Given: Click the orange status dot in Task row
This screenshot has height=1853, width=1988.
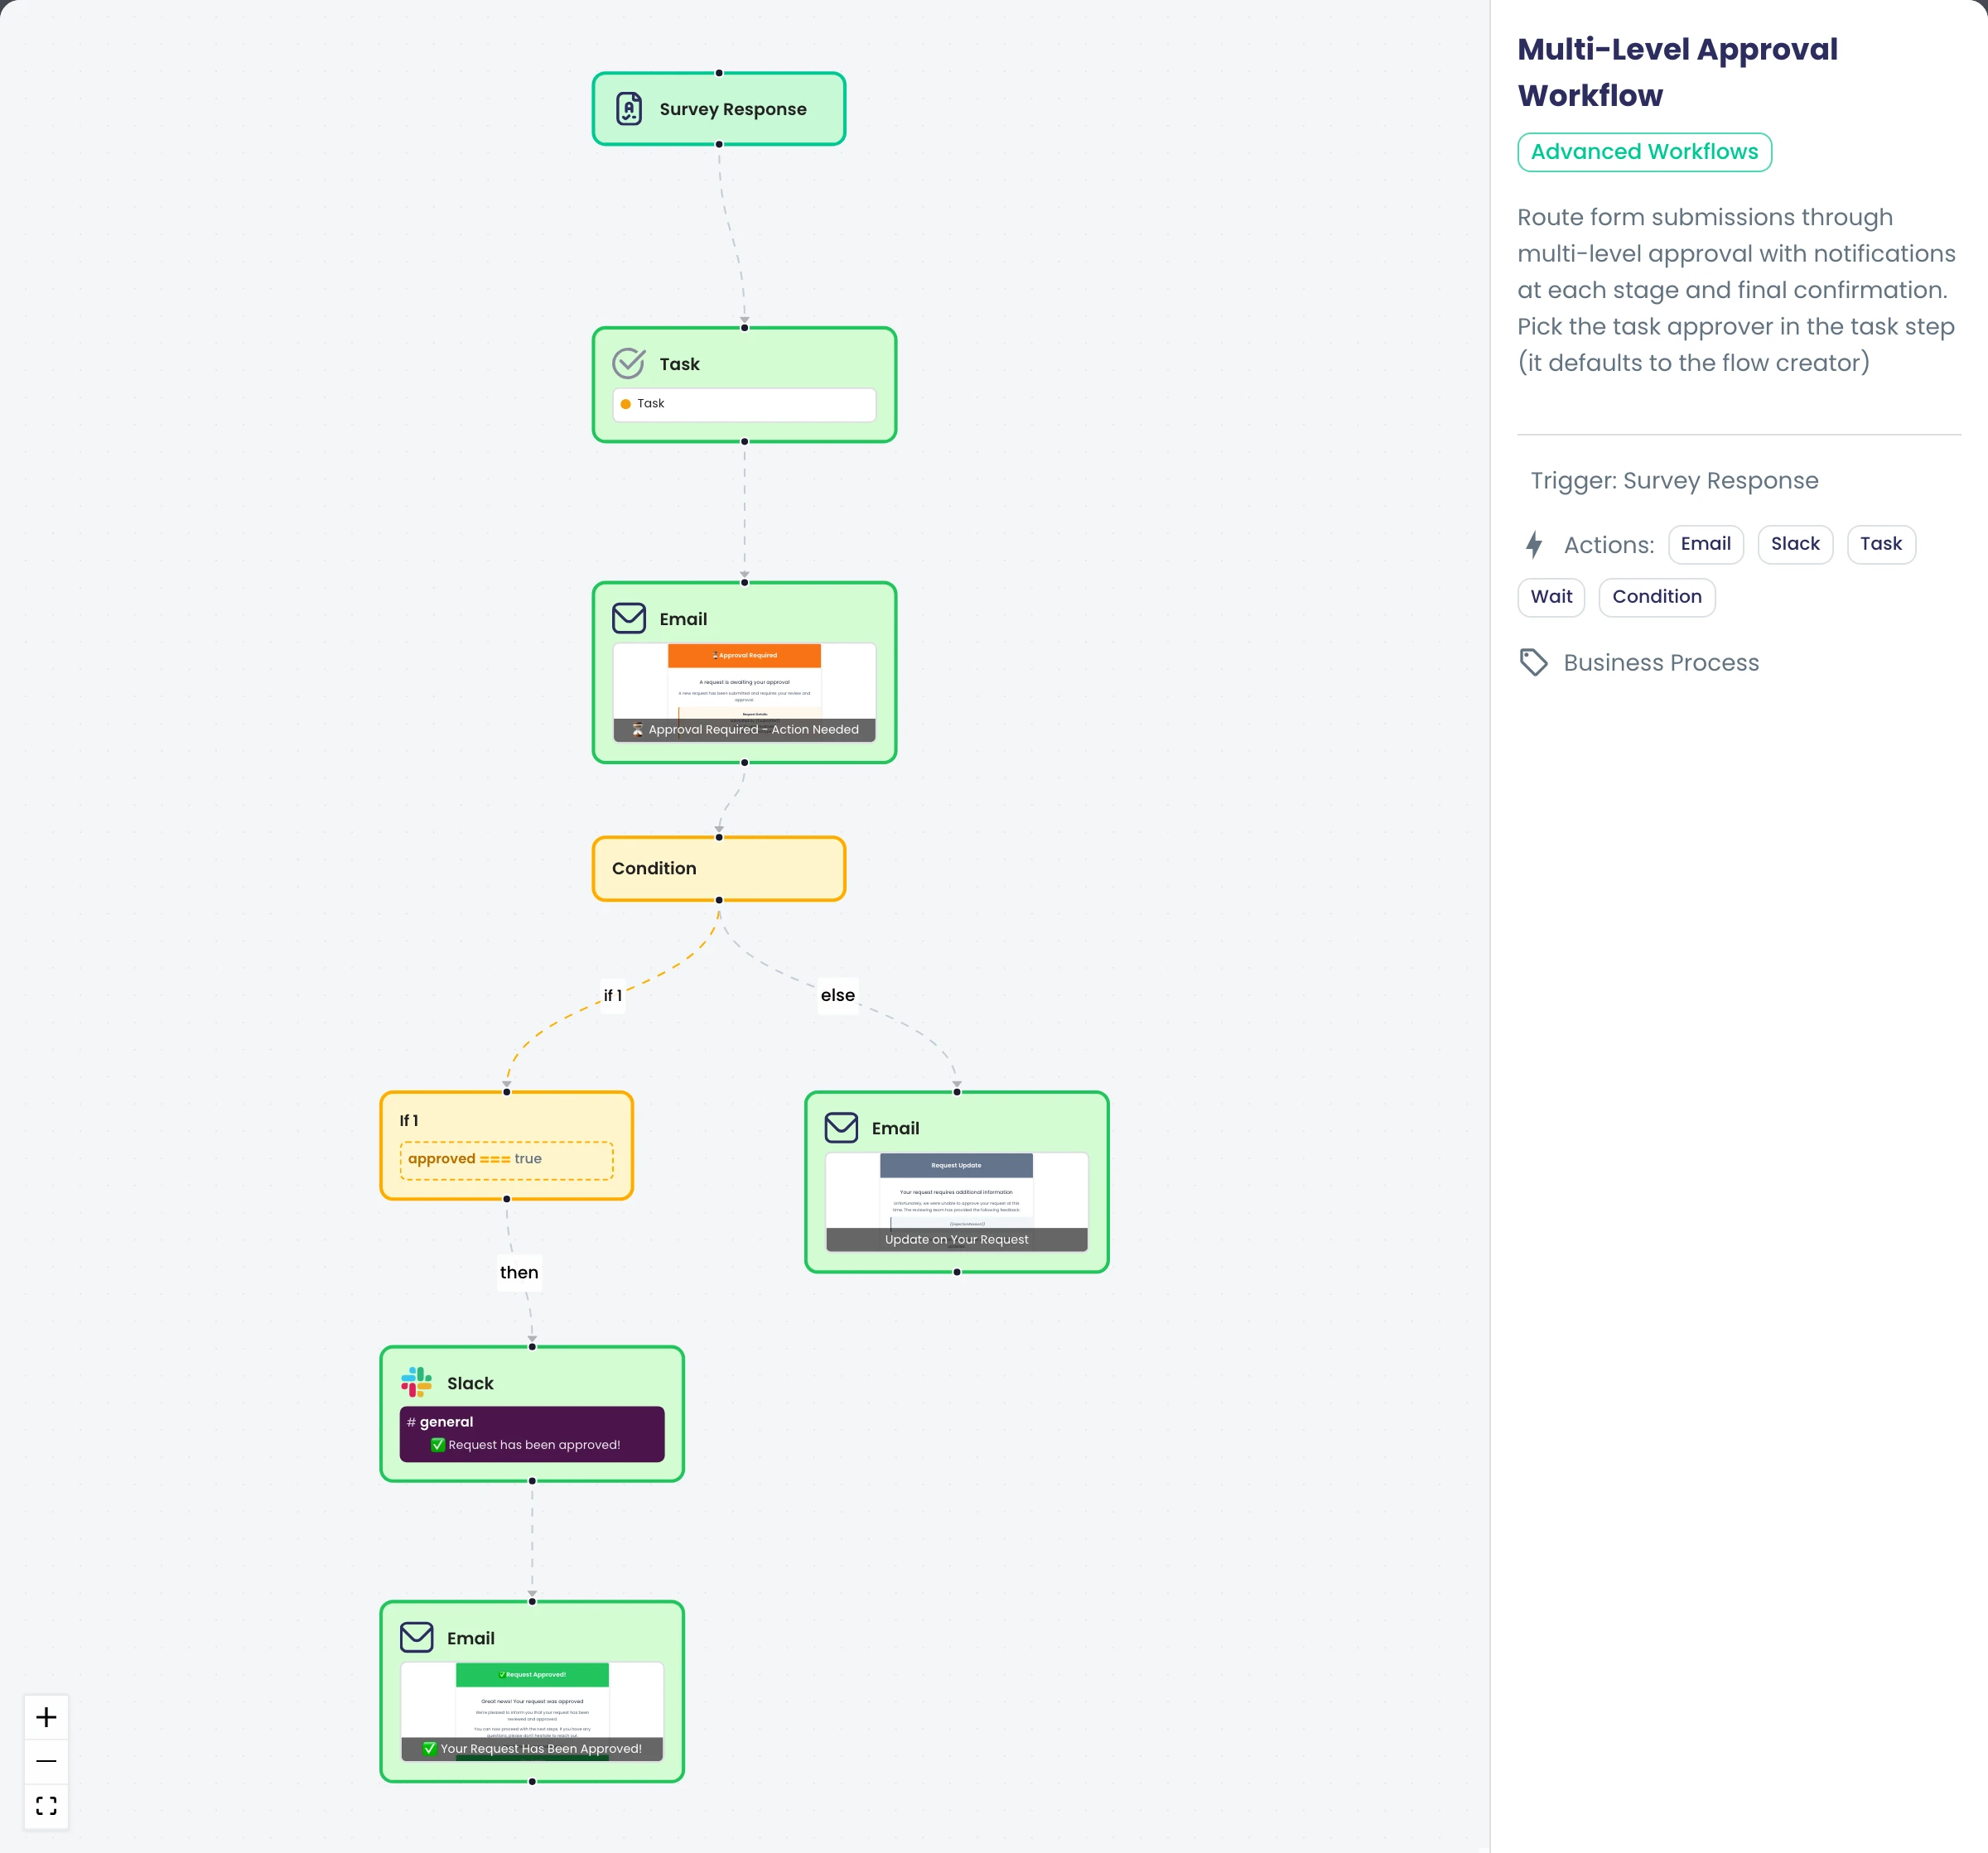Looking at the screenshot, I should click(x=626, y=404).
